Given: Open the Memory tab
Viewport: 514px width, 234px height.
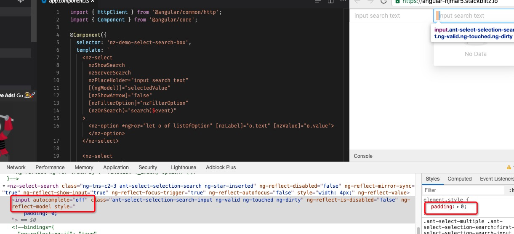Looking at the screenshot, I should 84,168.
